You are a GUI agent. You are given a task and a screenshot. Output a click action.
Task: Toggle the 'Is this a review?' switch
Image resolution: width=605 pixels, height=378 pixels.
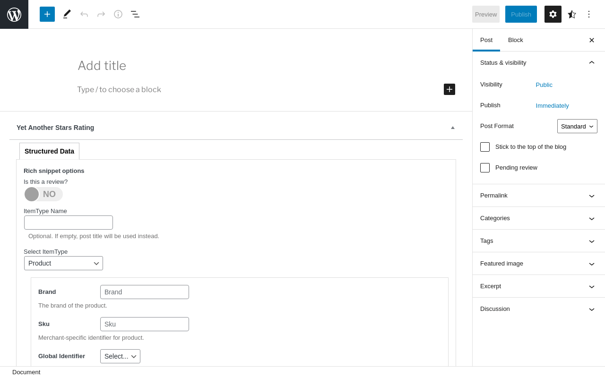pyautogui.click(x=43, y=194)
